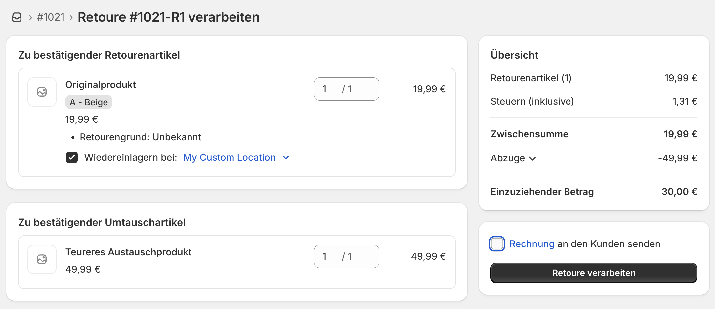Screen dimensions: 715x309
Task: Click the A - Beige variant tag
Action: tap(89, 102)
